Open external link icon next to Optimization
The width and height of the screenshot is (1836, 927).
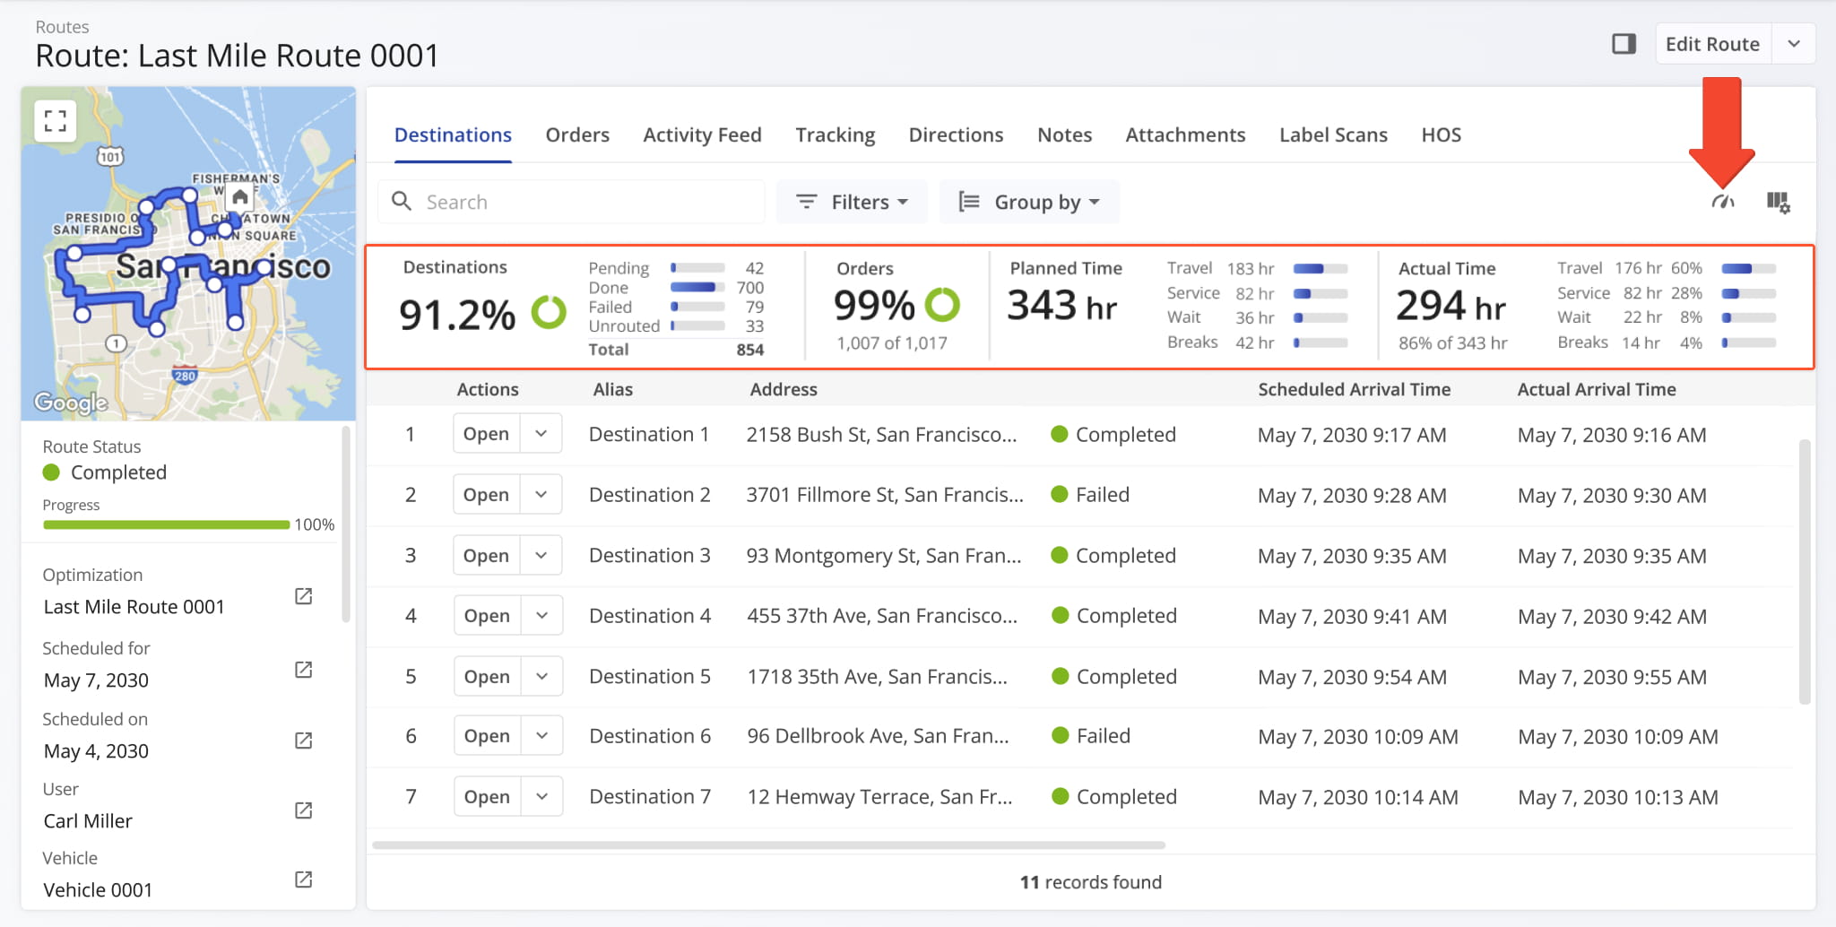(x=304, y=596)
